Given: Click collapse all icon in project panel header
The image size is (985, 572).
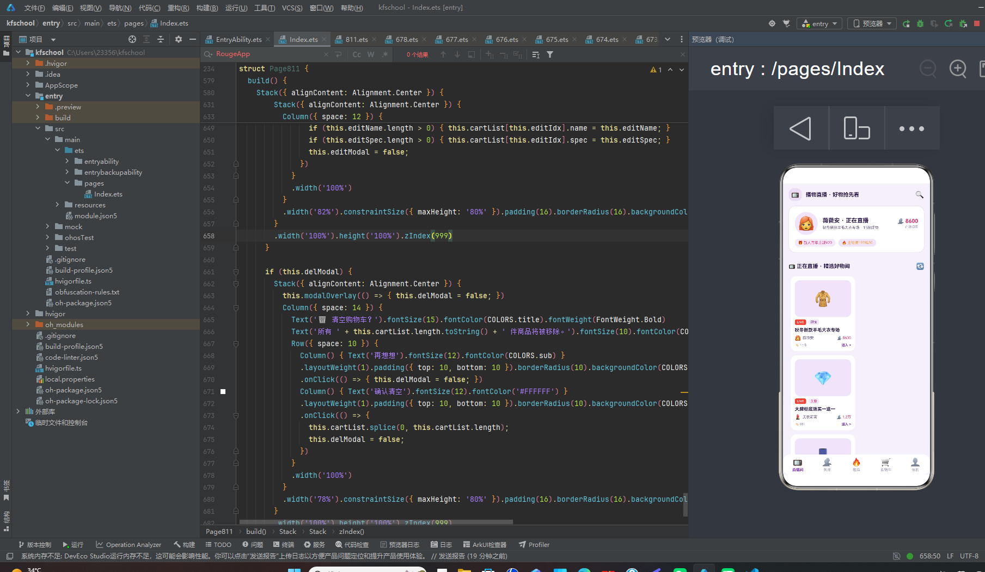Looking at the screenshot, I should click(161, 39).
